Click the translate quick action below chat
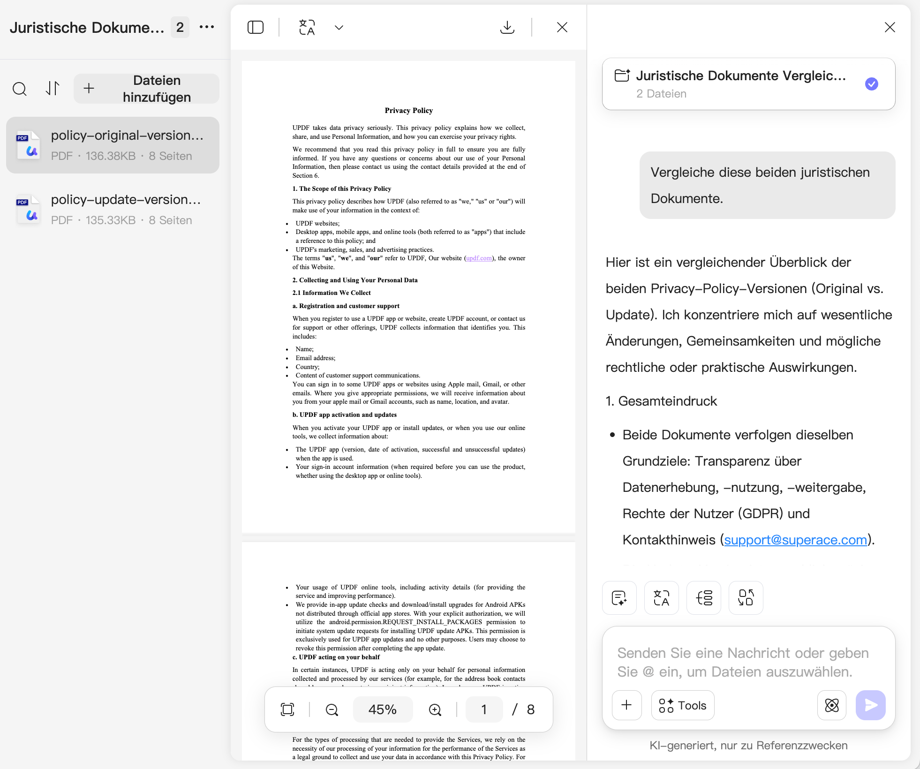920x769 pixels. pos(661,598)
